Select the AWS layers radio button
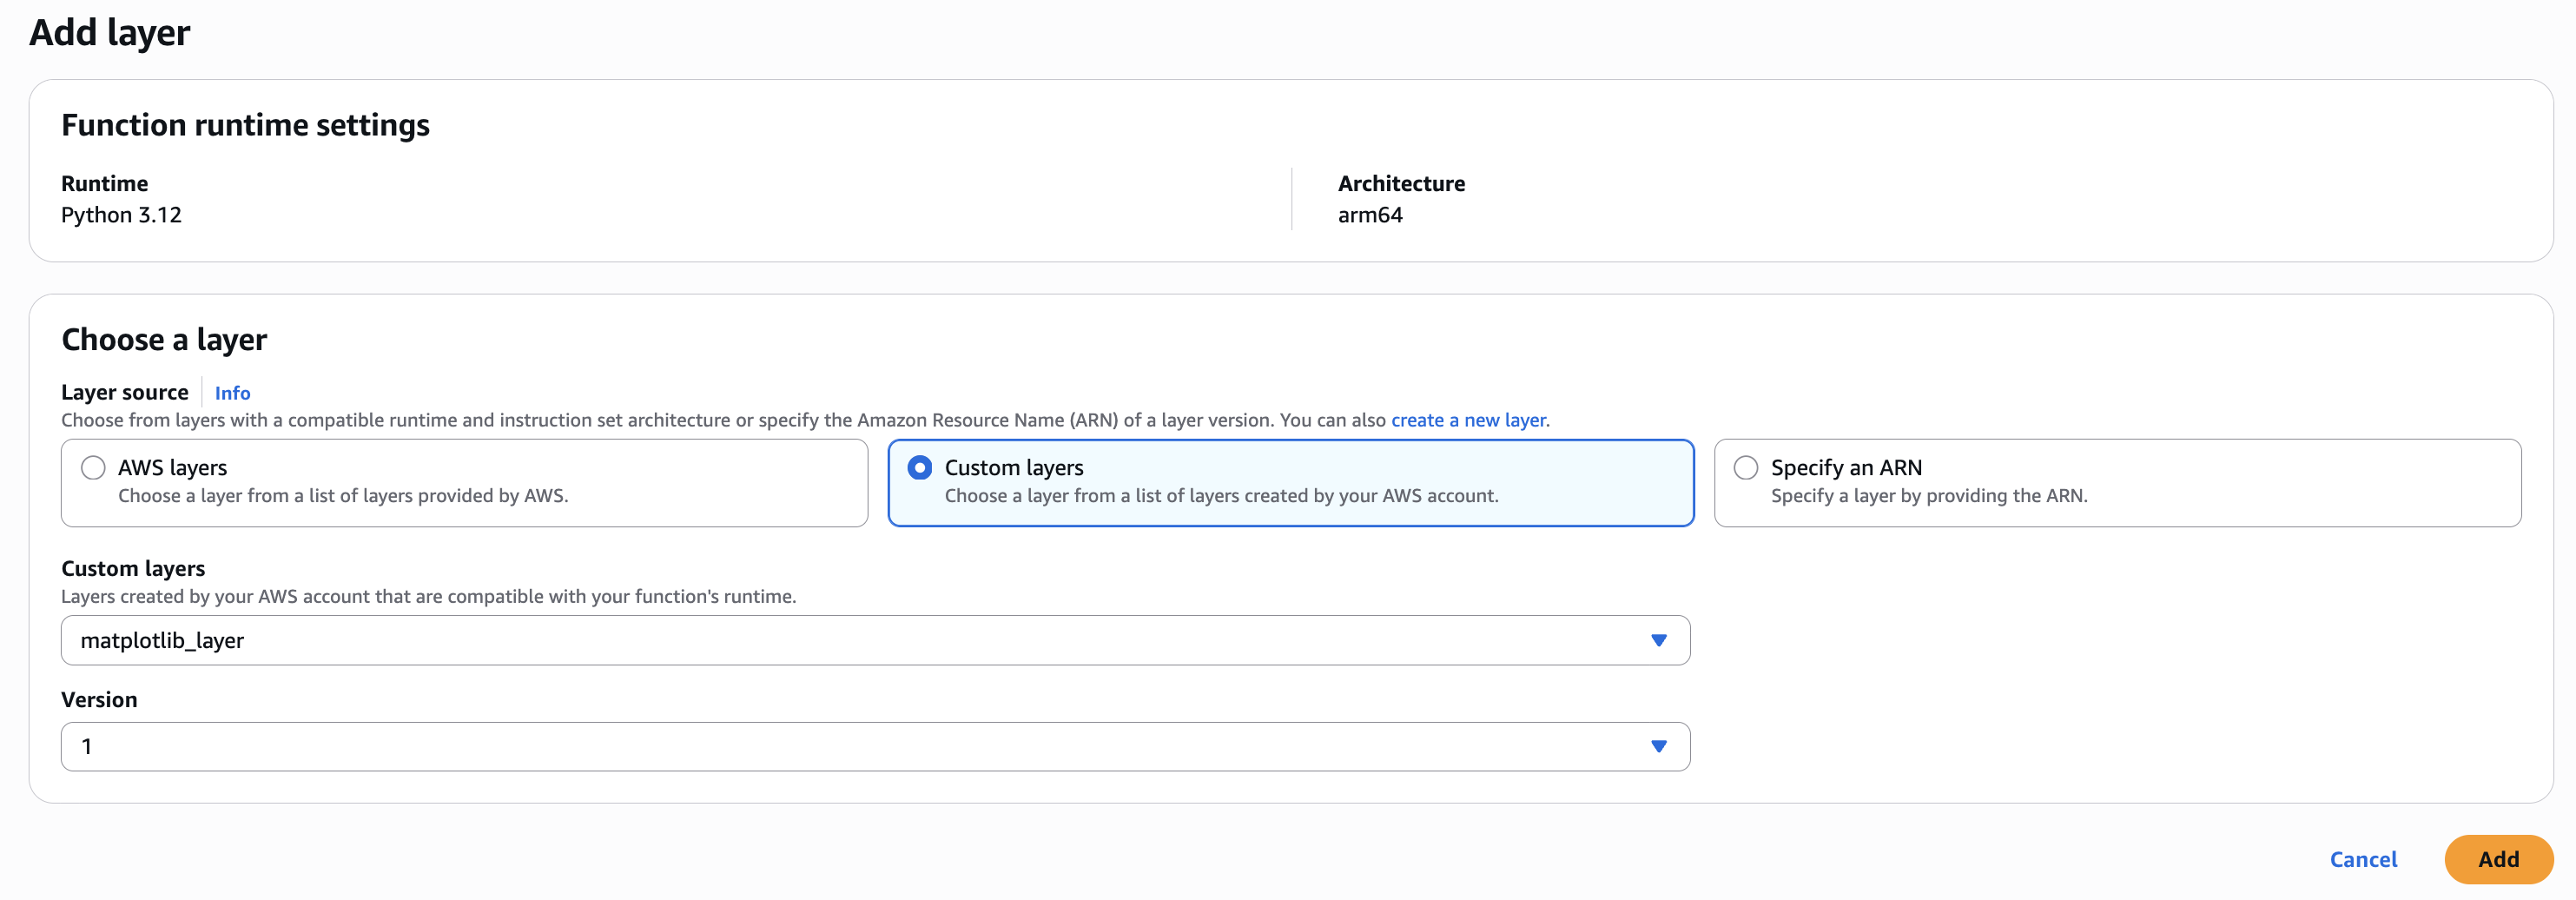2576x900 pixels. [x=93, y=468]
